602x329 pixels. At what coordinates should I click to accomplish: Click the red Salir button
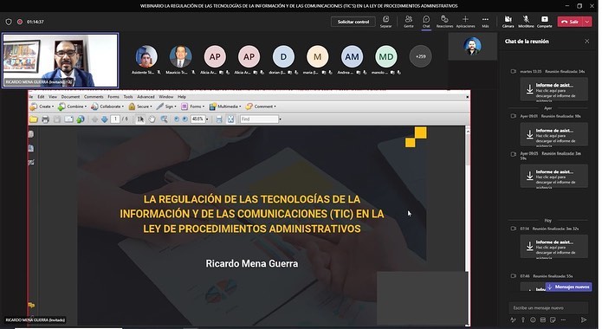(571, 22)
